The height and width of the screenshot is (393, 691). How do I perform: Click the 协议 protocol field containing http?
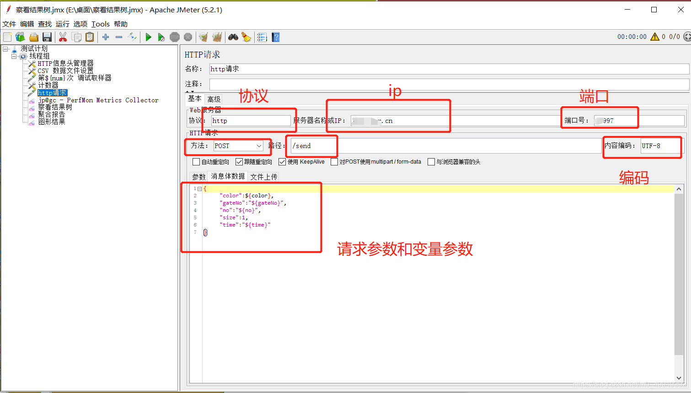pos(251,121)
